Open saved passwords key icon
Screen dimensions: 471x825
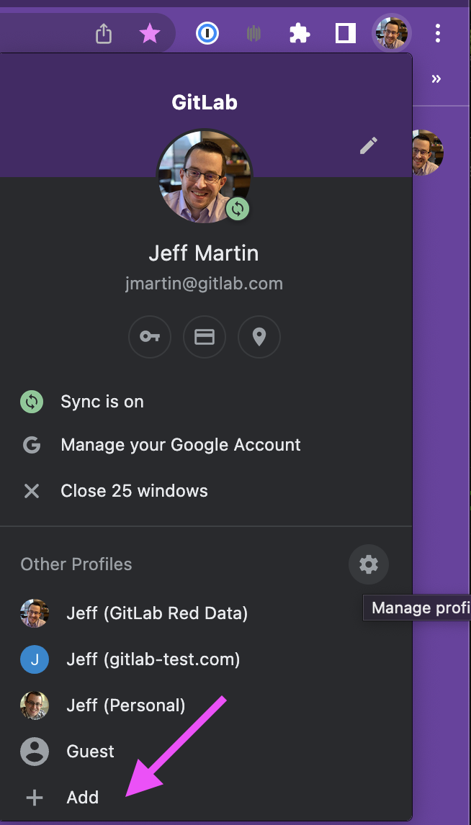(150, 336)
